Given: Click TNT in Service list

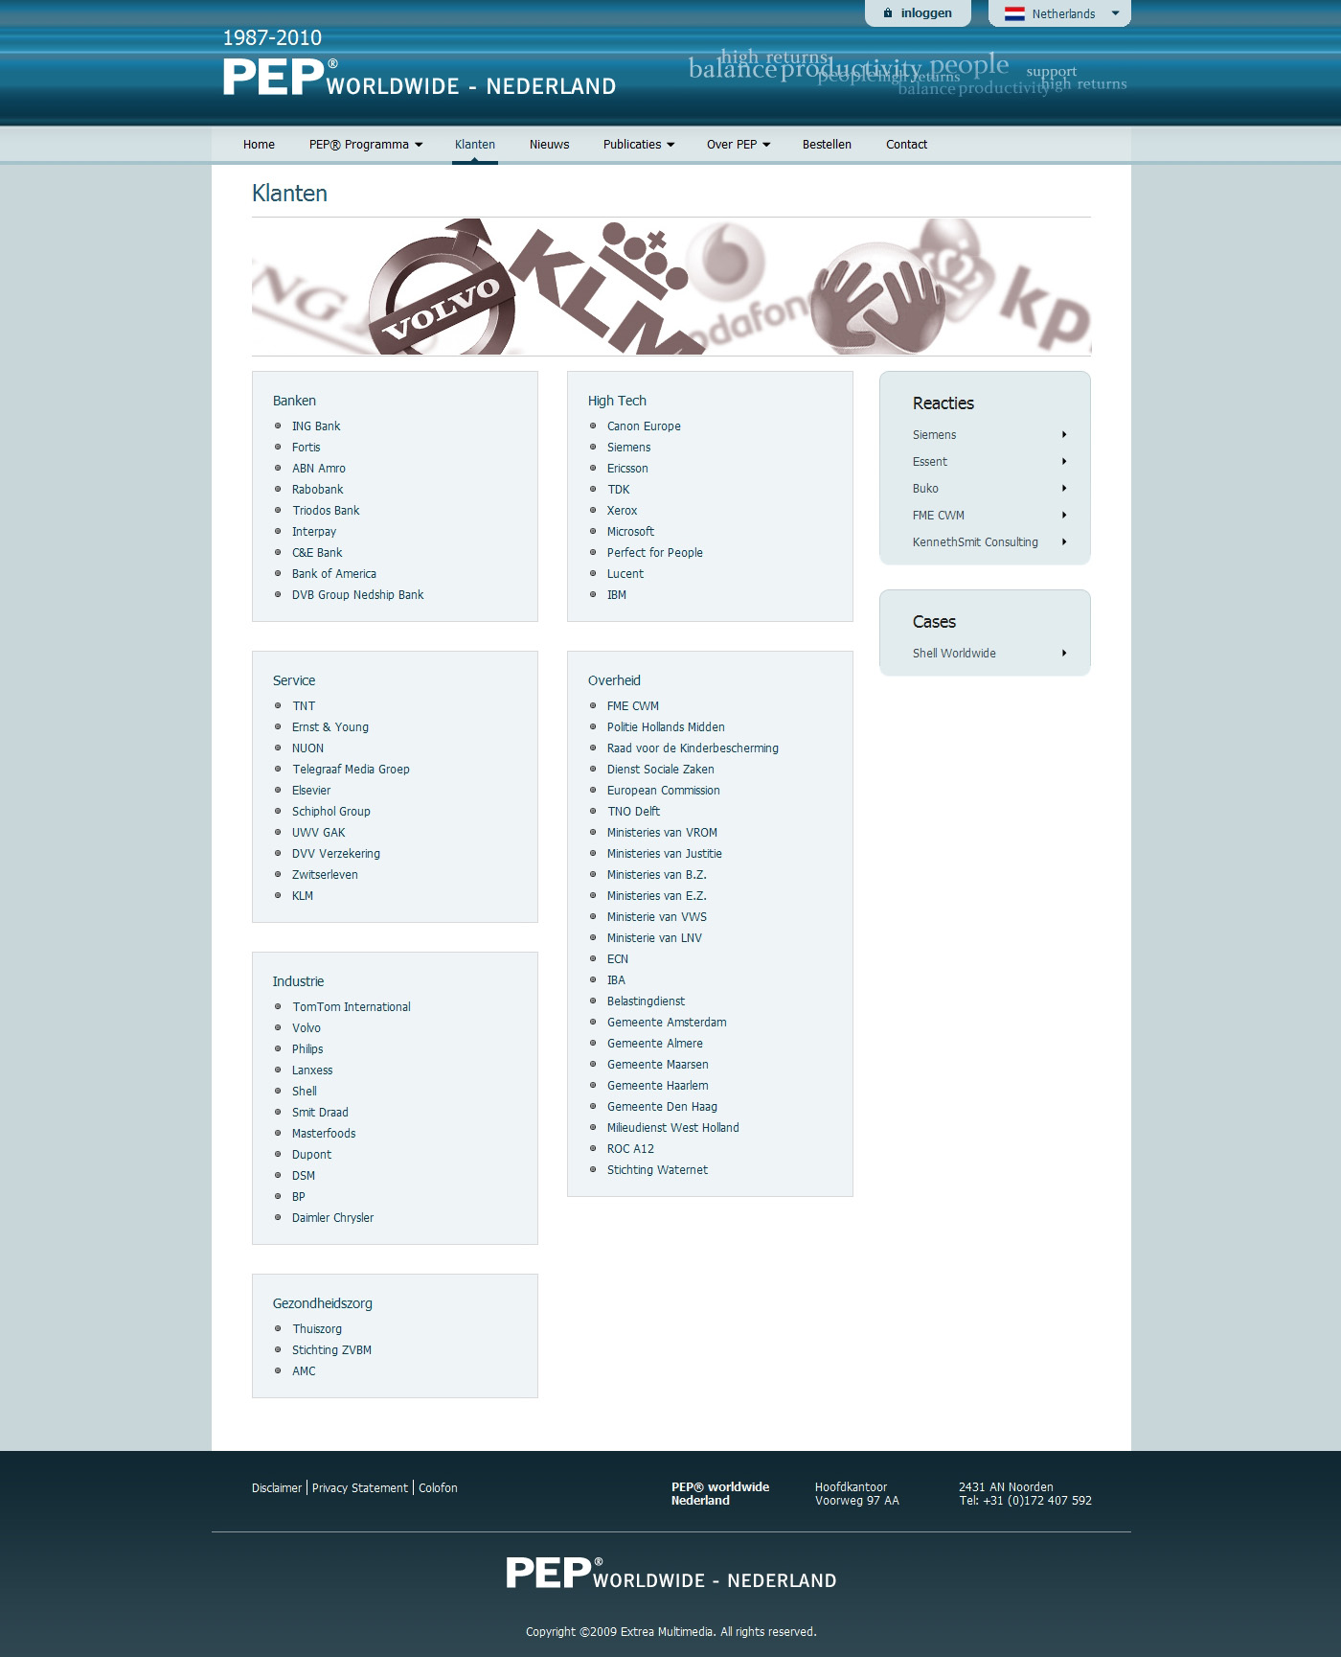Looking at the screenshot, I should (x=304, y=706).
